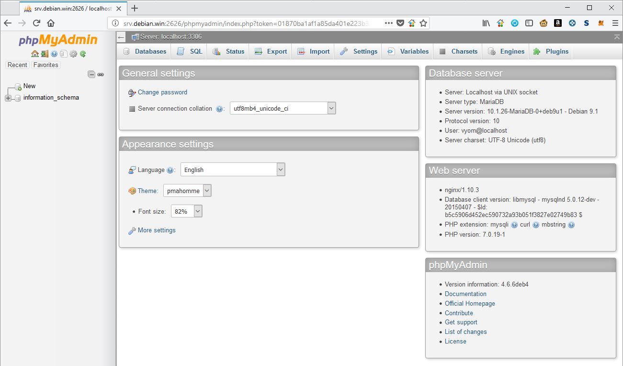Select the information_schema database

click(51, 98)
